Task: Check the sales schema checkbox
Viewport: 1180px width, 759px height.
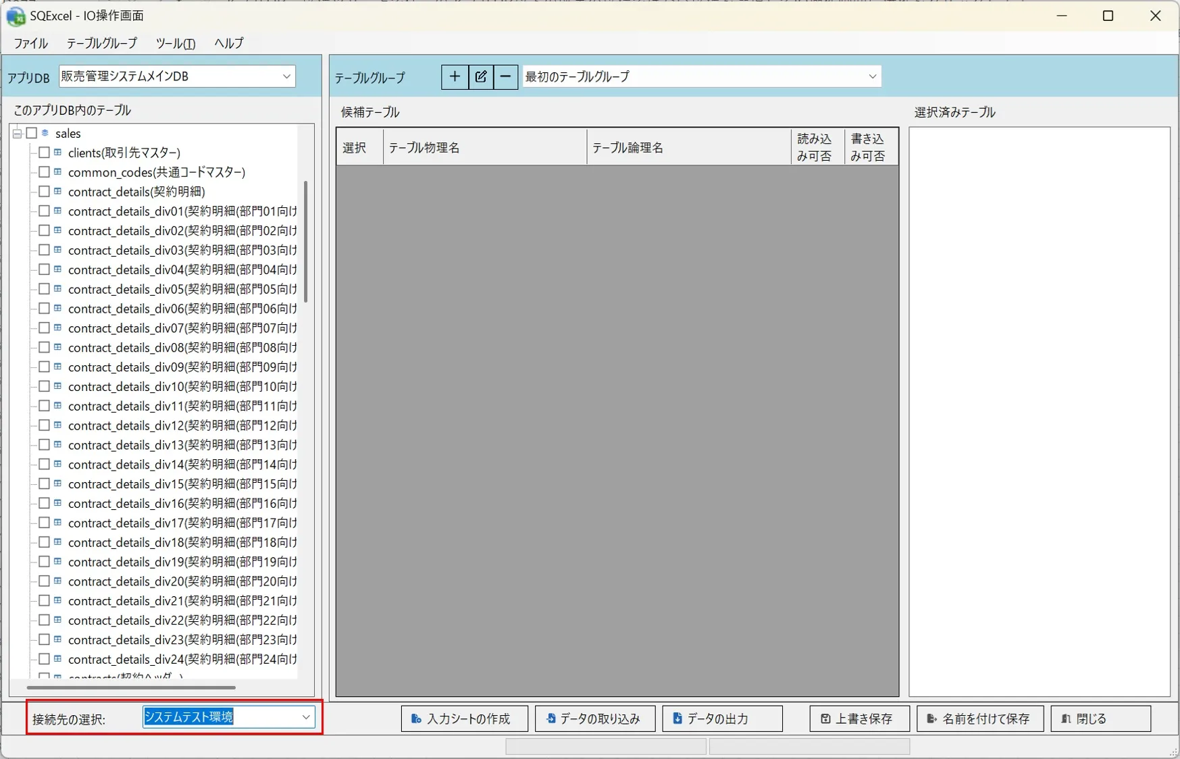Action: [x=31, y=133]
